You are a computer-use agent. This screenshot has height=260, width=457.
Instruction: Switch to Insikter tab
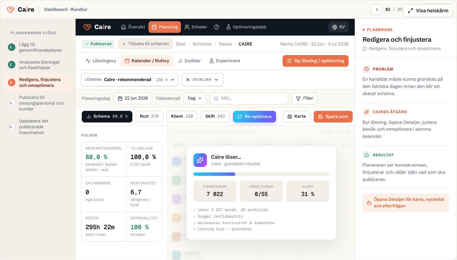coord(189,61)
